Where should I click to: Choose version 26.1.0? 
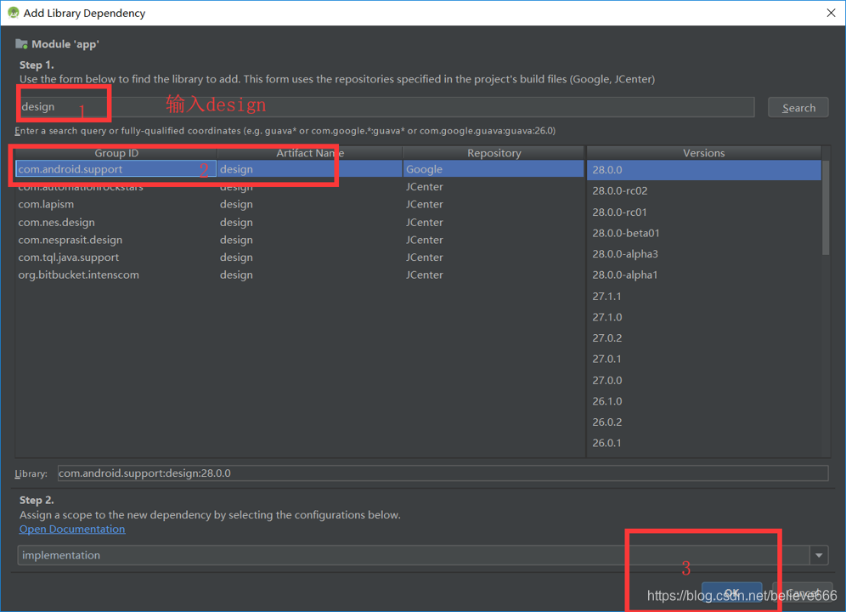703,401
